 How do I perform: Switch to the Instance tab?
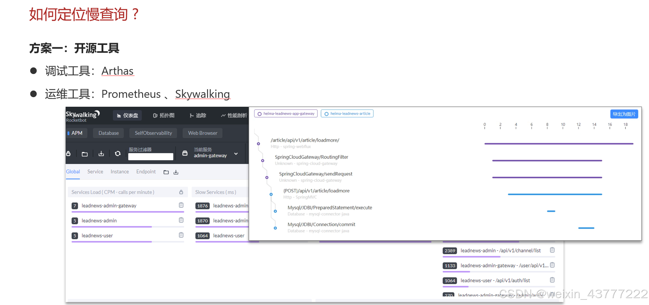[x=120, y=172]
